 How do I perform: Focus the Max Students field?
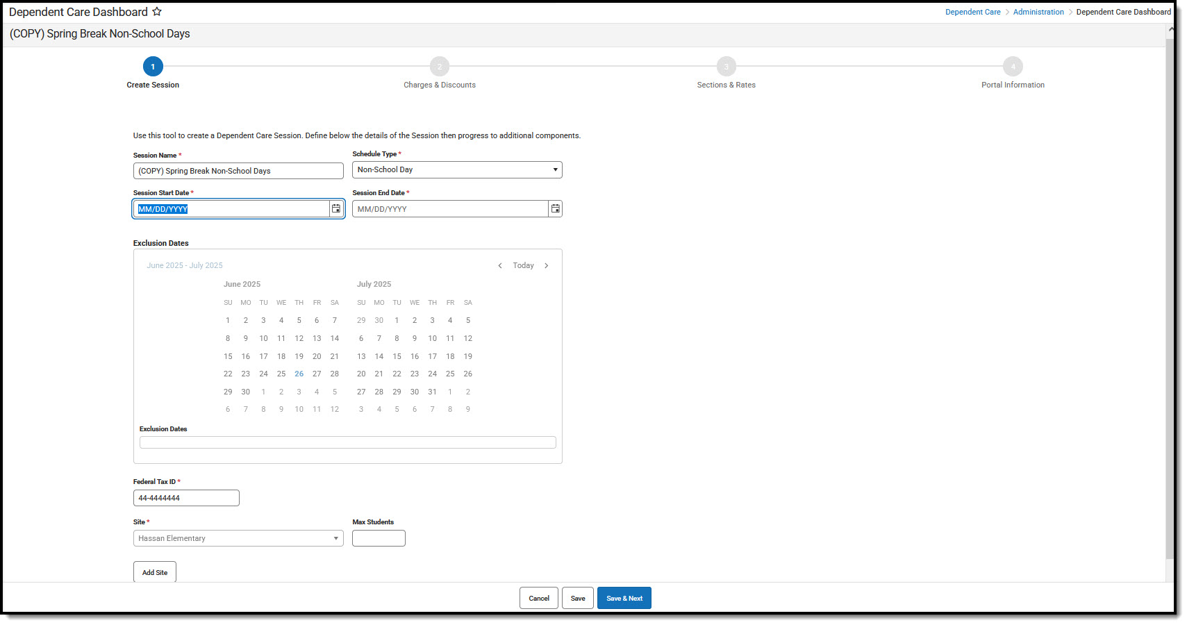(x=379, y=538)
